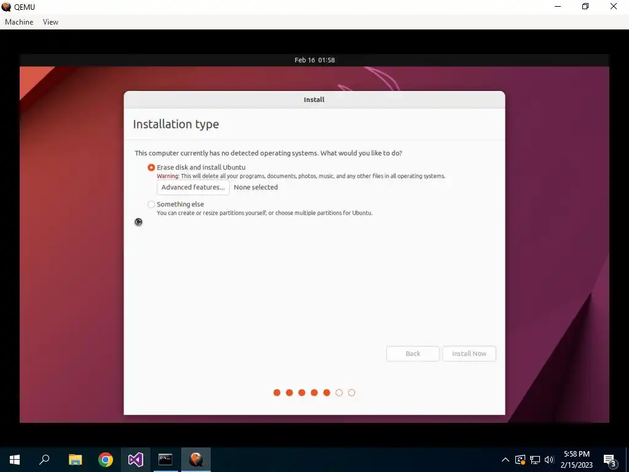Show hidden system tray icons
The width and height of the screenshot is (629, 472).
point(506,460)
